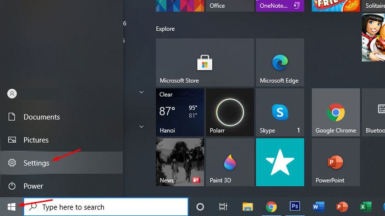
Task: Open Task View in the taskbar
Action: tap(223, 207)
